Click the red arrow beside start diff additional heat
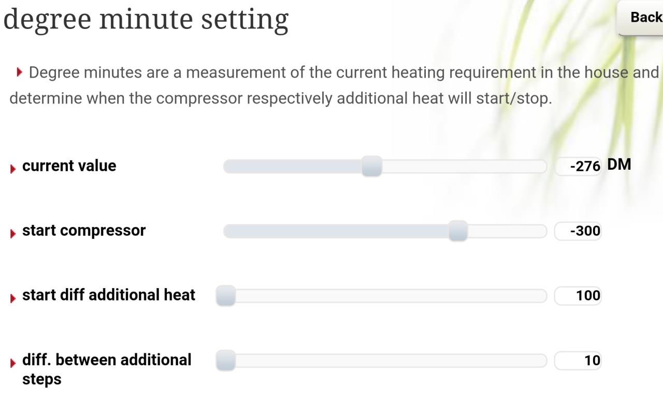This screenshot has height=403, width=663. [13, 297]
